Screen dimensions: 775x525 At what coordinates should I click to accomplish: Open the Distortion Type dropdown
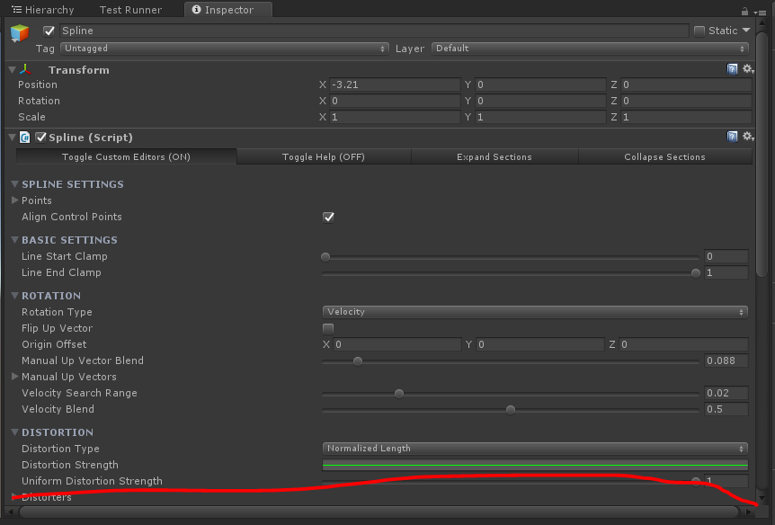click(535, 449)
